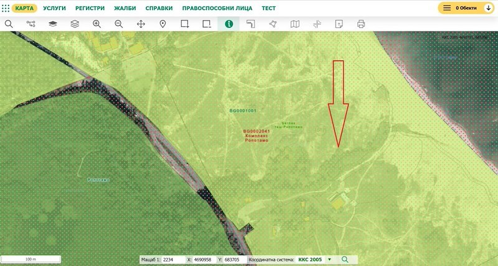Select the zoom in tool
Image resolution: width=498 pixels, height=266 pixels.
point(96,24)
